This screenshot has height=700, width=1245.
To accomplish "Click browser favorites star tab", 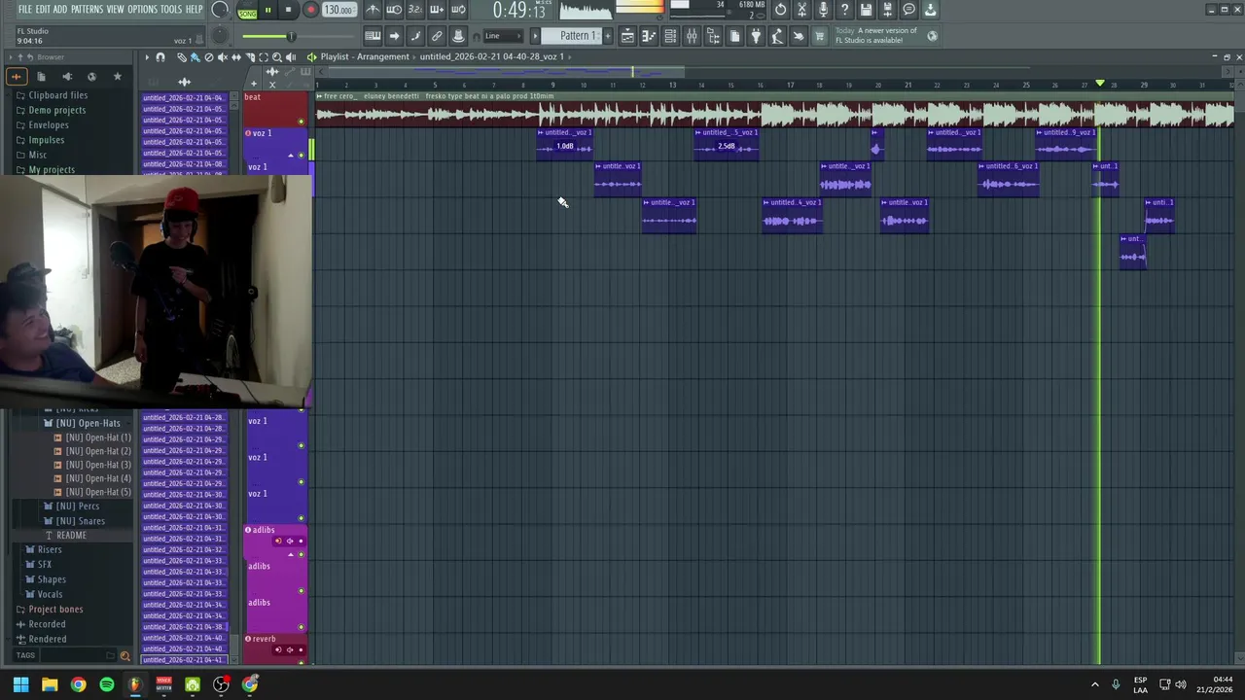I will [118, 76].
